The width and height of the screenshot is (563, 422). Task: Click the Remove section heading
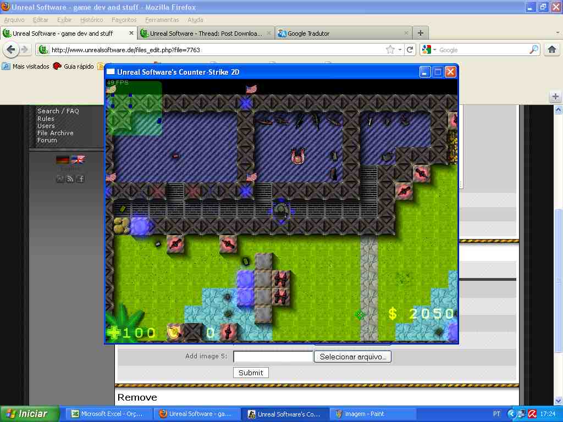coord(137,397)
